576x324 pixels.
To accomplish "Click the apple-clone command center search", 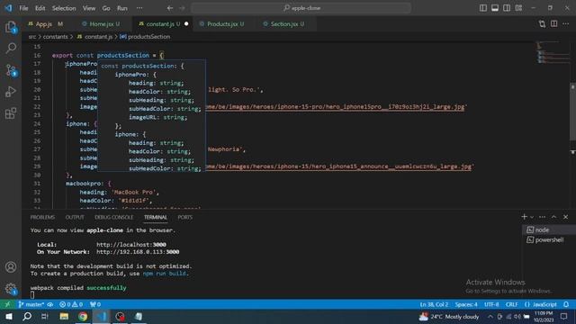I will point(301,8).
